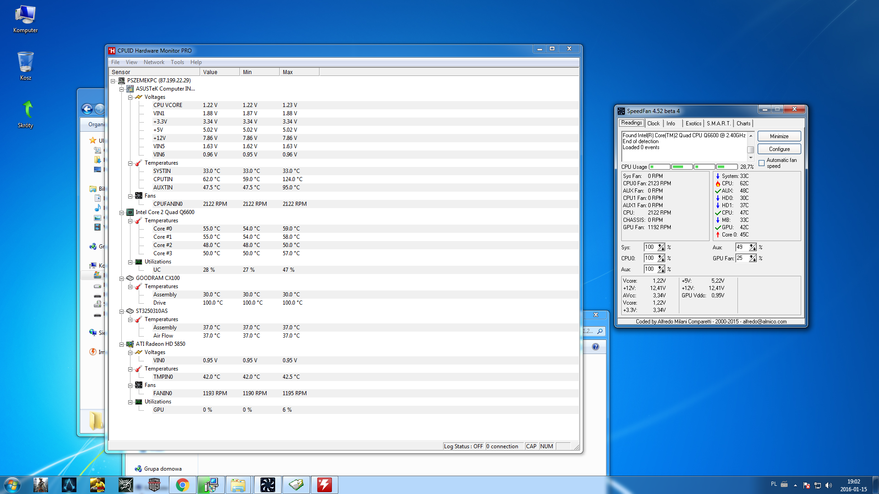Open the Tools menu in Hardware Monitor

click(177, 62)
